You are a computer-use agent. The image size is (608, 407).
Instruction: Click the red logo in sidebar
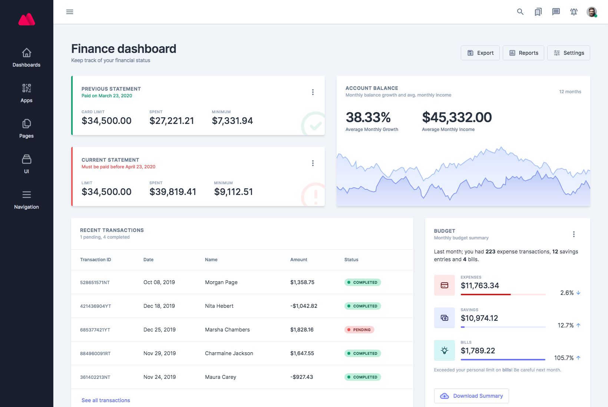(27, 20)
